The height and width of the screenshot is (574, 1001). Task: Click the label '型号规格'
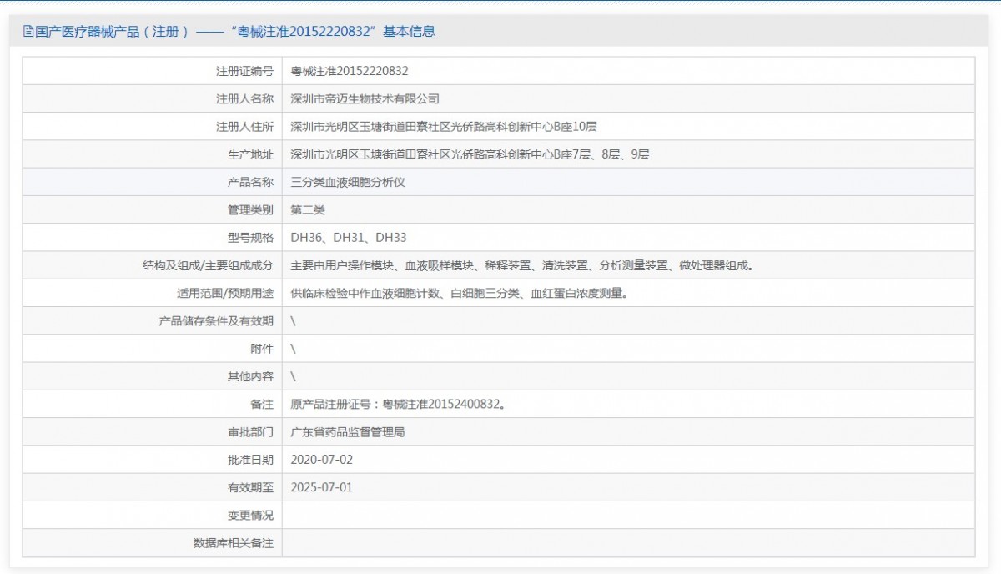click(250, 238)
